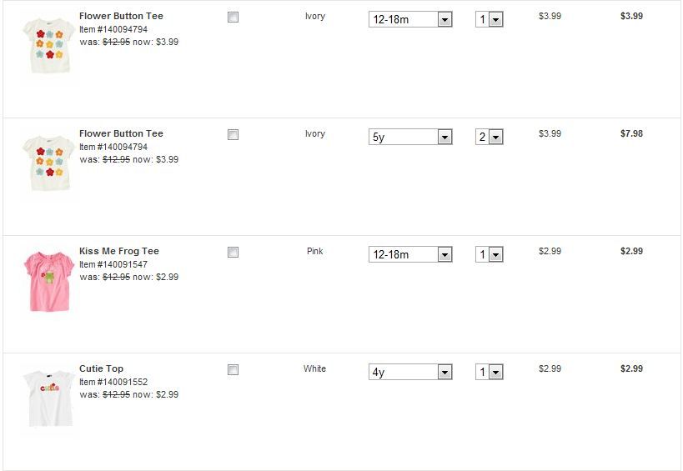
Task: Change the quantity of the 12-18m Flower Button Tee
Action: 490,19
